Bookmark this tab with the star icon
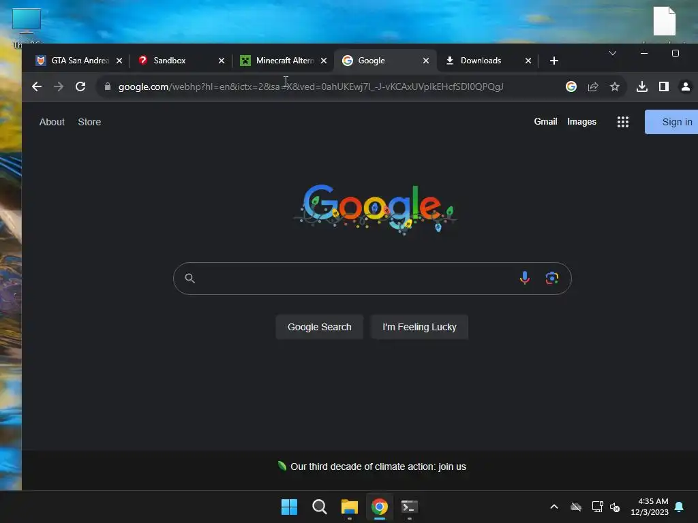The image size is (698, 523). pos(615,86)
